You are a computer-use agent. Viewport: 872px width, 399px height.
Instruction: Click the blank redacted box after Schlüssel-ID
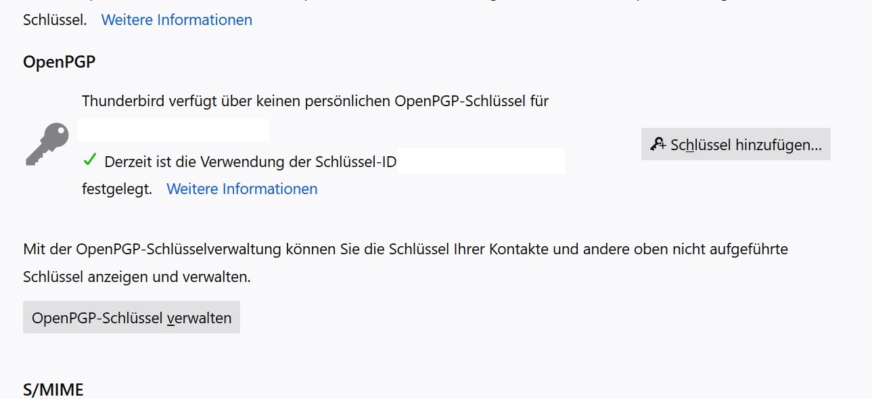point(481,161)
